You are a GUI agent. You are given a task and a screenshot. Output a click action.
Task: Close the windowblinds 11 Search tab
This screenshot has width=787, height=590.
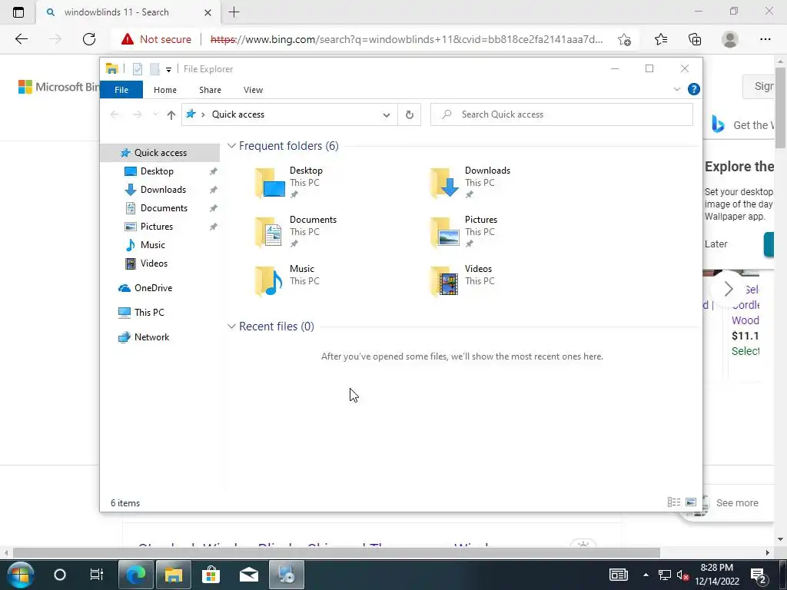click(208, 12)
